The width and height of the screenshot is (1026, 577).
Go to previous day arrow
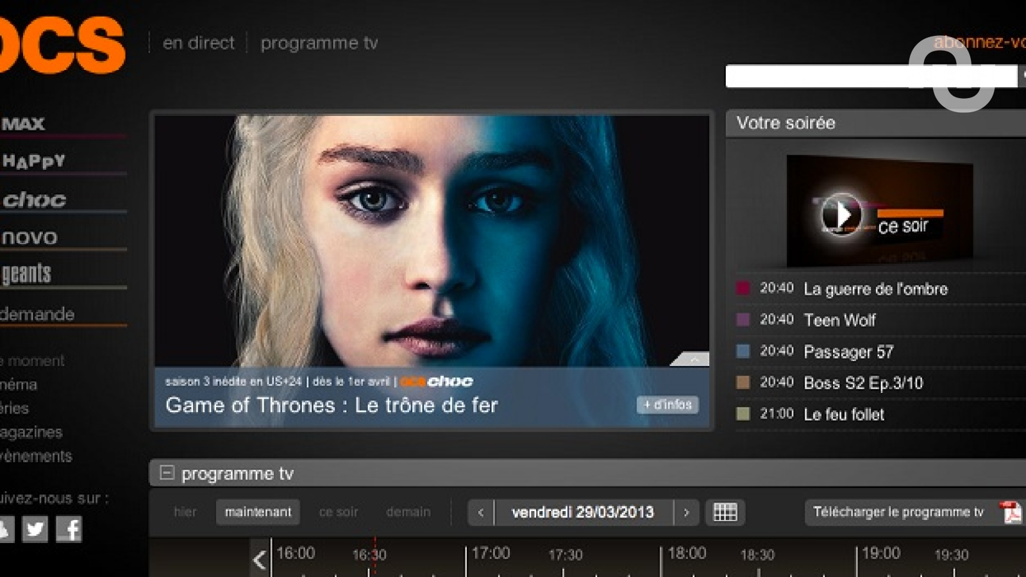click(481, 512)
